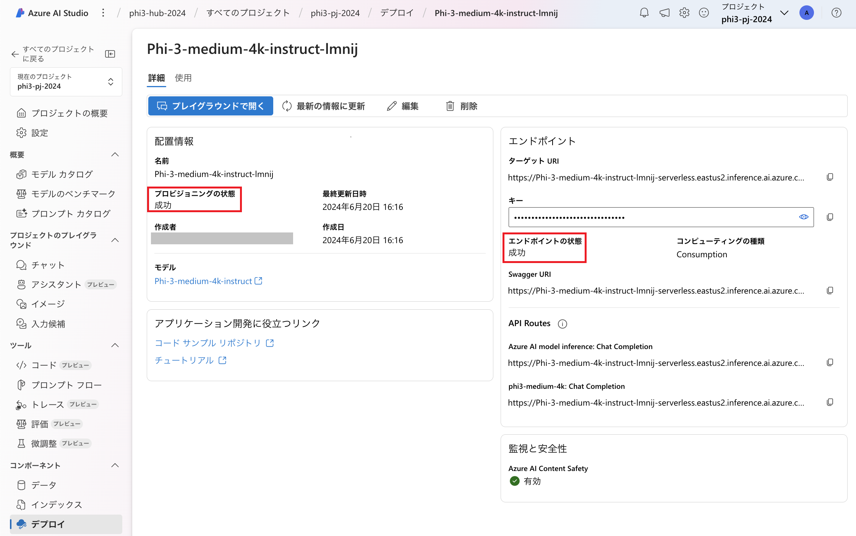Open トレース in the sidebar
856x536 pixels.
[66, 404]
